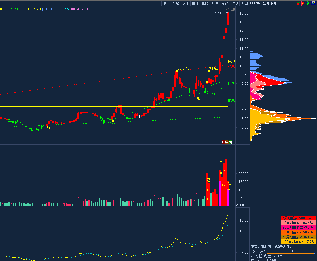Open the 复权 adjustment menu
317x261 pixels.
point(166,3)
